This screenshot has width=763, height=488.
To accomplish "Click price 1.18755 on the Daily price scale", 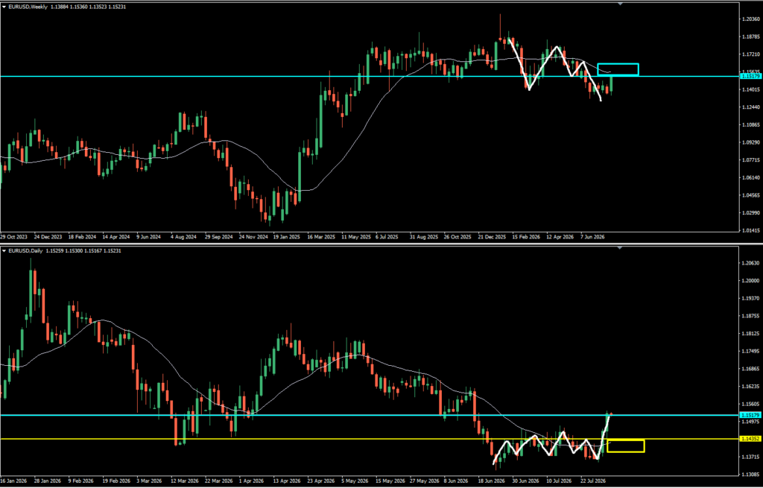I will [753, 316].
